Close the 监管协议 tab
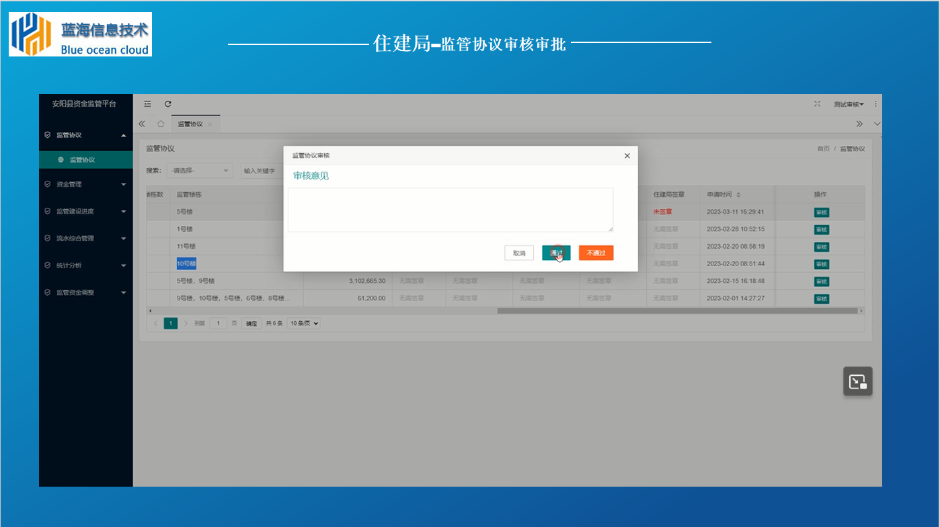This screenshot has width=940, height=527. [210, 124]
